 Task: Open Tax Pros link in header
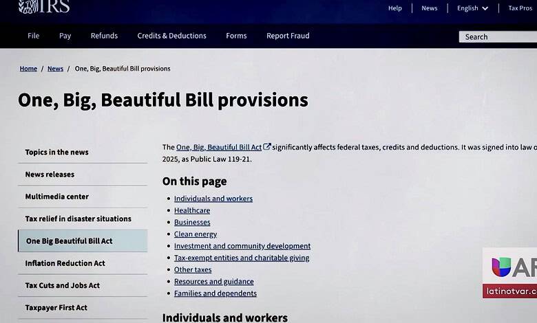pos(520,8)
